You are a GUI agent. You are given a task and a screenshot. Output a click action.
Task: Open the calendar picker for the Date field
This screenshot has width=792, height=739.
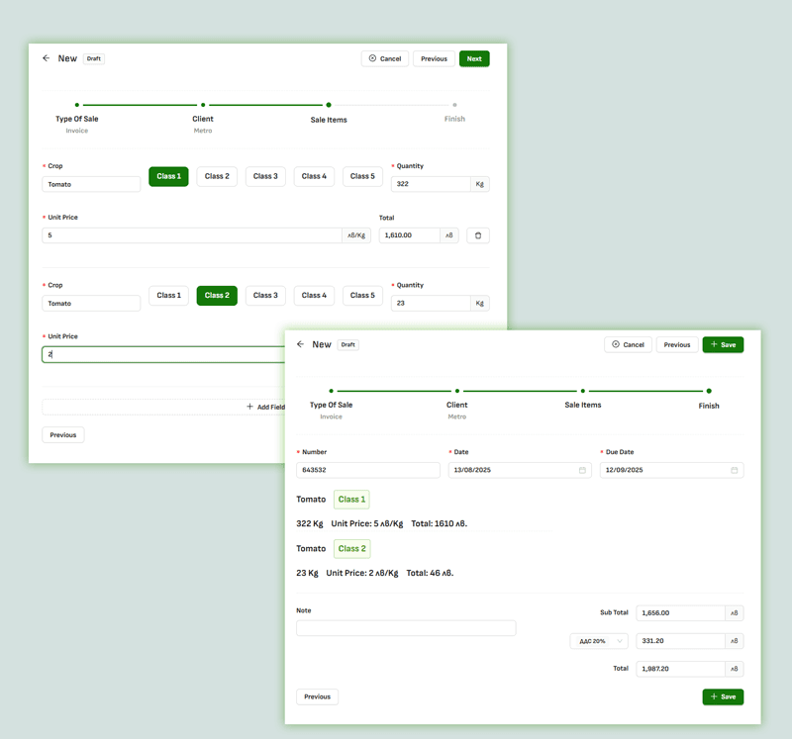581,470
